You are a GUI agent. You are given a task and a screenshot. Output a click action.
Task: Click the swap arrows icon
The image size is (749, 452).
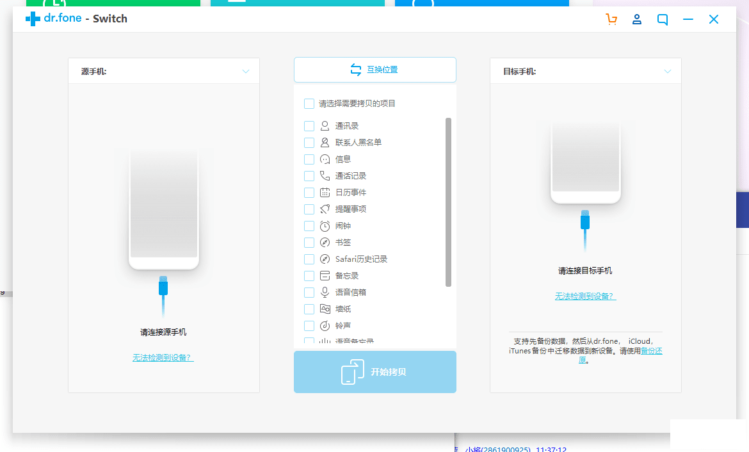[x=356, y=70]
